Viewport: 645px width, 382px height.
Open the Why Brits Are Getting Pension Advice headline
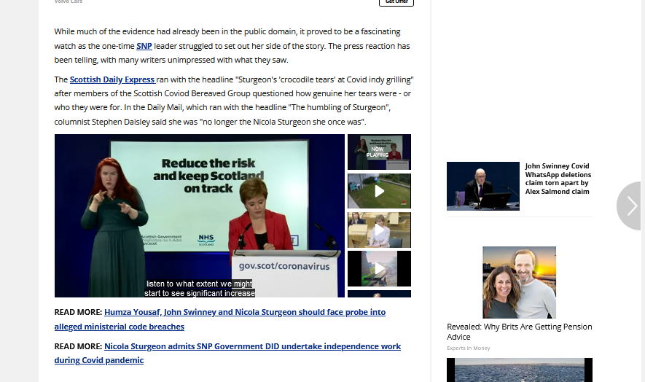coord(519,332)
